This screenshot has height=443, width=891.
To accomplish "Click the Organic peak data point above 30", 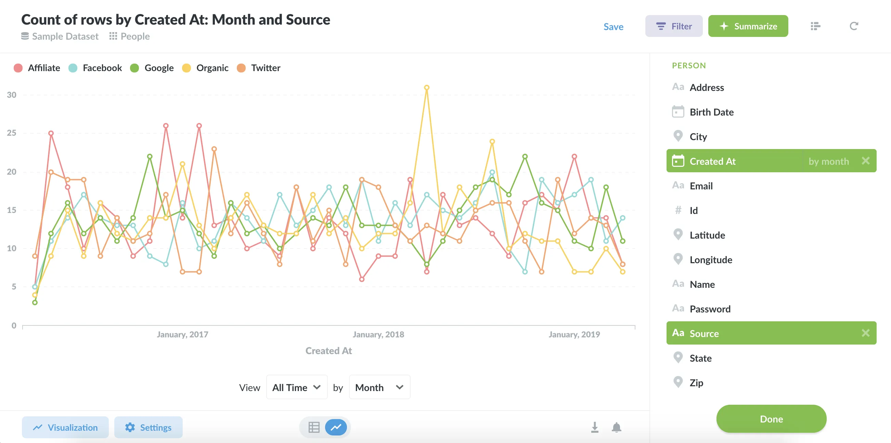I will click(x=426, y=88).
